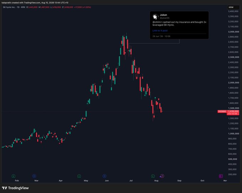This screenshot has height=193, width=242.
Task: Click the 2,500,000 price axis label
Action: 233,57
